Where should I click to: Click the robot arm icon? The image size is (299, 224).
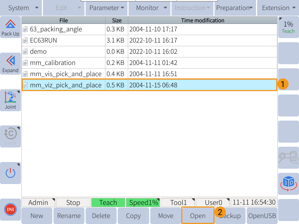289,158
